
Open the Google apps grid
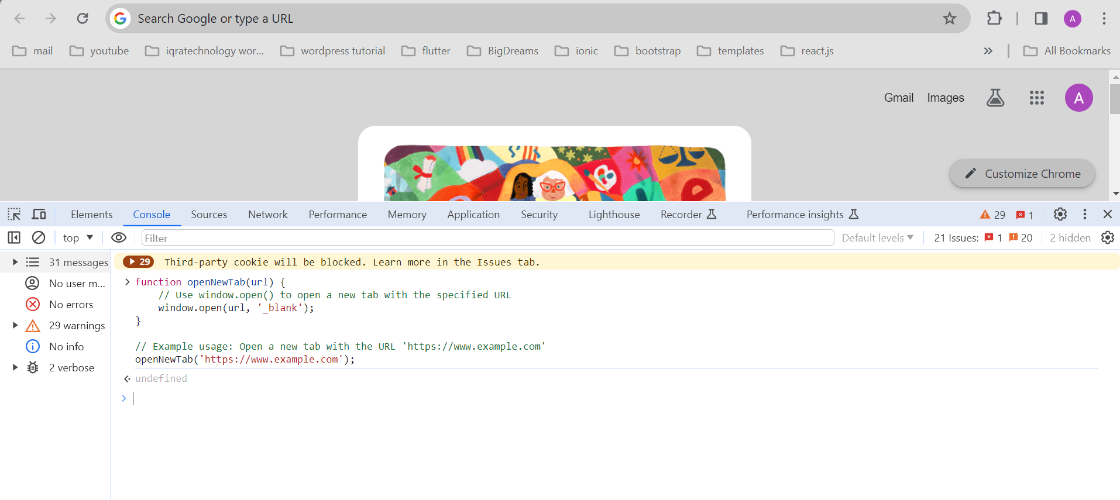pos(1036,98)
